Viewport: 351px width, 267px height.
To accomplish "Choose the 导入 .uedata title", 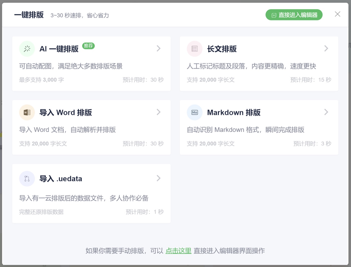I will tap(61, 179).
